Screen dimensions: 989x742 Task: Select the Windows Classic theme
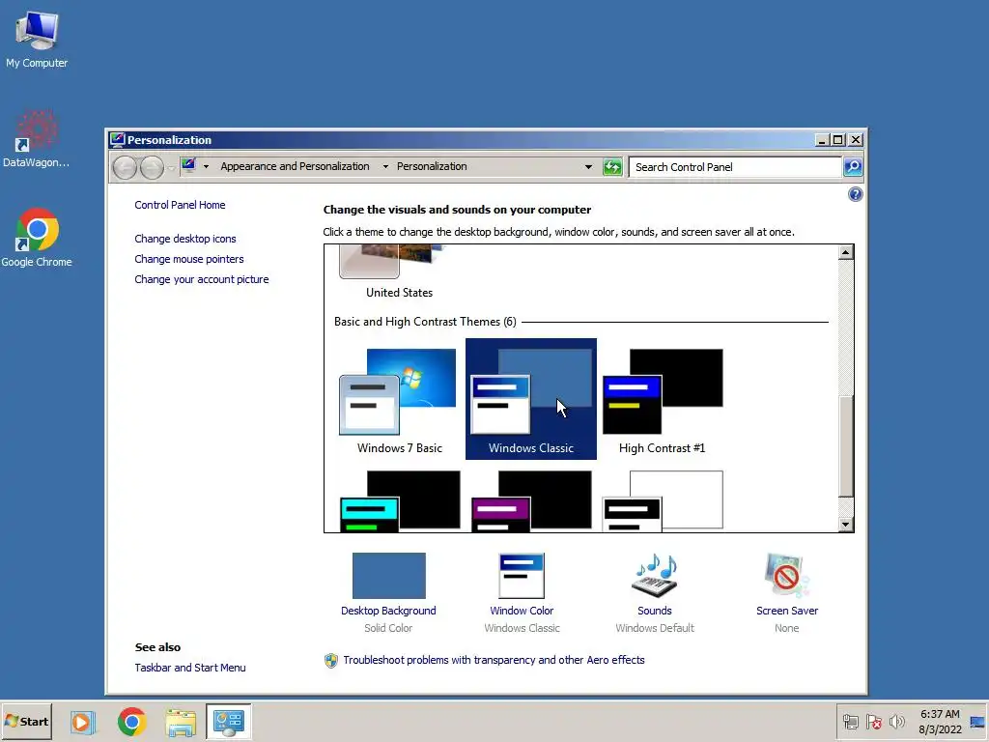tap(531, 399)
